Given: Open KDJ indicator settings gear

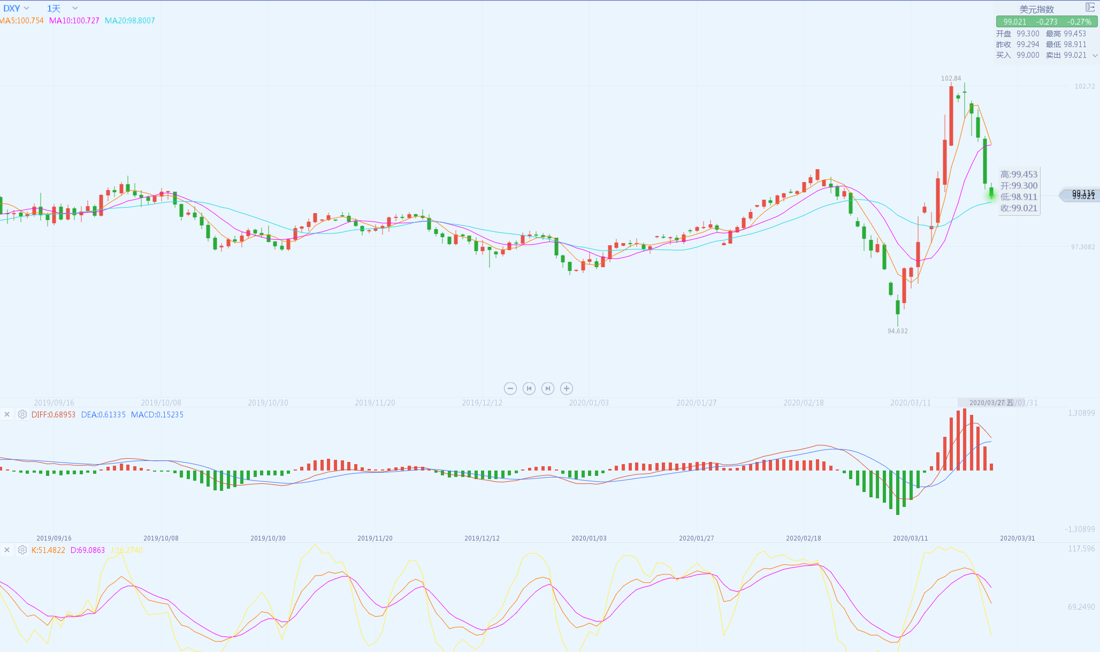Looking at the screenshot, I should 22,550.
